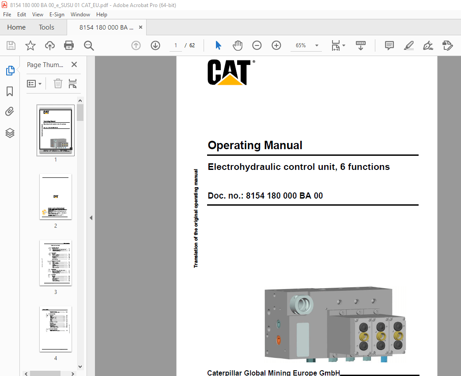Expand the page display options menu
Viewport: 461px width, 376px height.
click(344, 45)
